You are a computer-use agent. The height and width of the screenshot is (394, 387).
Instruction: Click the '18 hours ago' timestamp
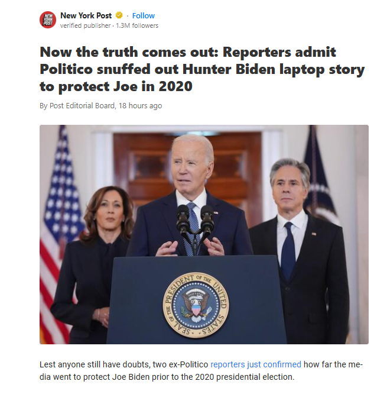tap(140, 105)
